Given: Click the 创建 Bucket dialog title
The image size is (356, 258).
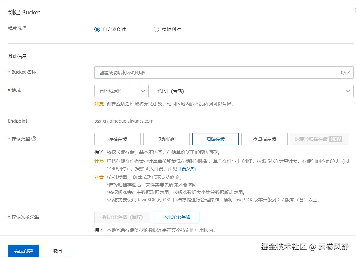Looking at the screenshot, I should 24,12.
